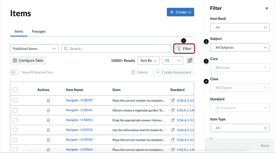Click the magnifier icon in search box
The width and height of the screenshot is (275, 153).
coord(66,49)
